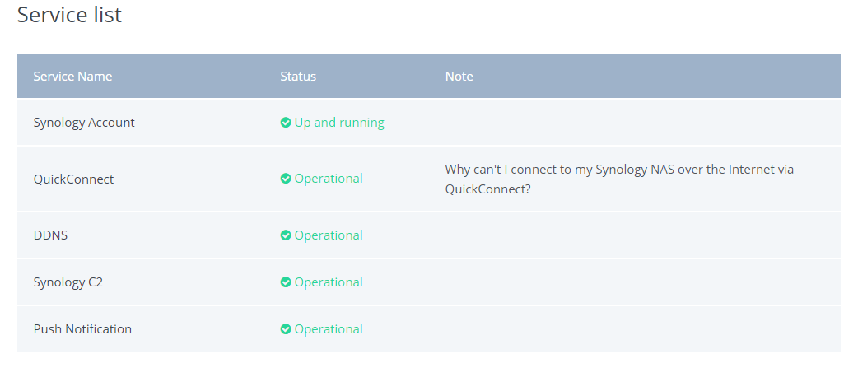Click DDNS operational check icon
858x368 pixels.
coord(285,235)
